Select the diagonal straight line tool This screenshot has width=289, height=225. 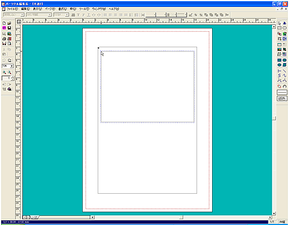(284, 71)
